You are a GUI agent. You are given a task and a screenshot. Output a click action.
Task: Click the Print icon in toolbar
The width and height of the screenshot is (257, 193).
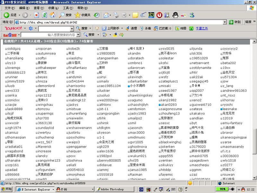click(x=116, y=15)
